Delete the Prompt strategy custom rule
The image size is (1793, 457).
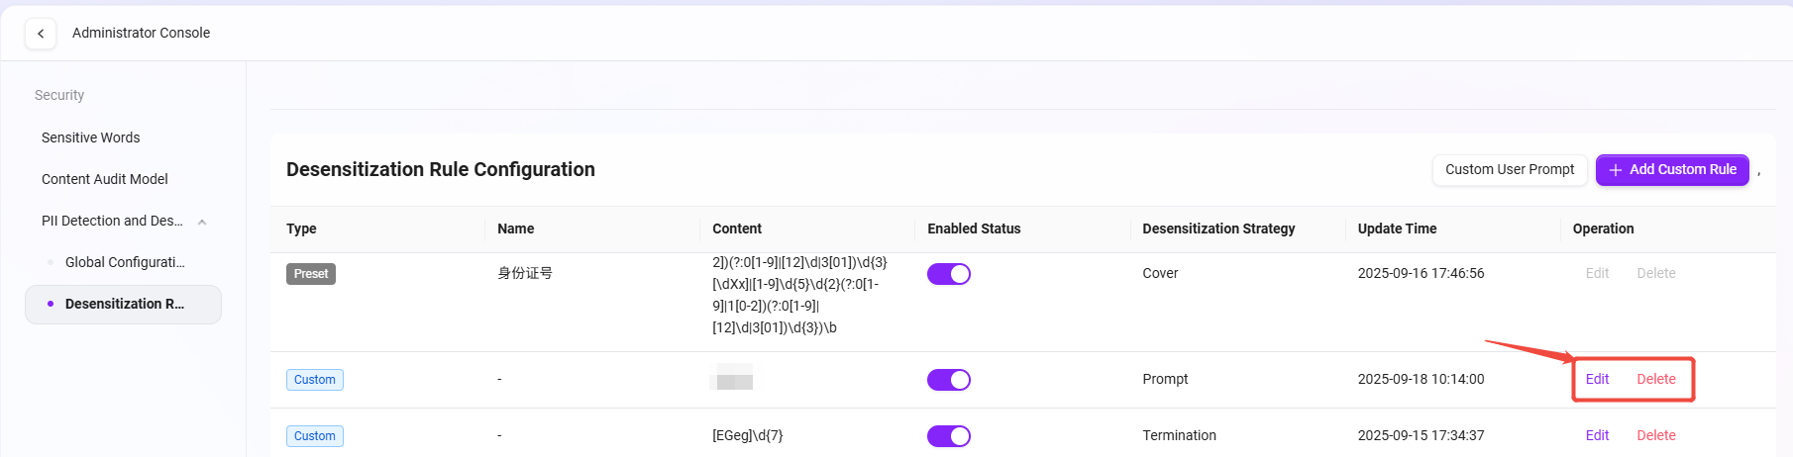click(x=1655, y=379)
